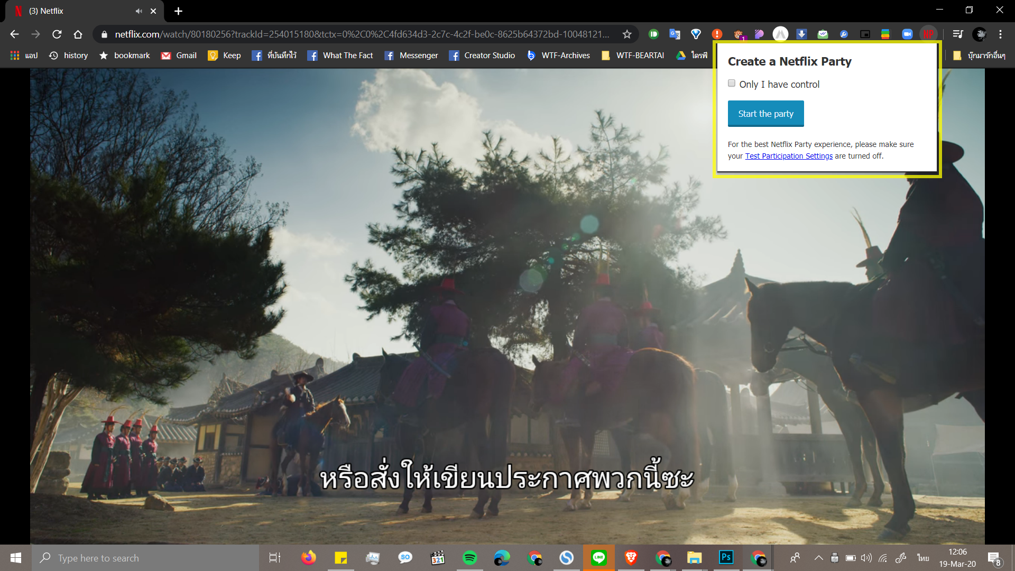Open File Explorer from the taskbar
The image size is (1015, 571).
pyautogui.click(x=694, y=558)
